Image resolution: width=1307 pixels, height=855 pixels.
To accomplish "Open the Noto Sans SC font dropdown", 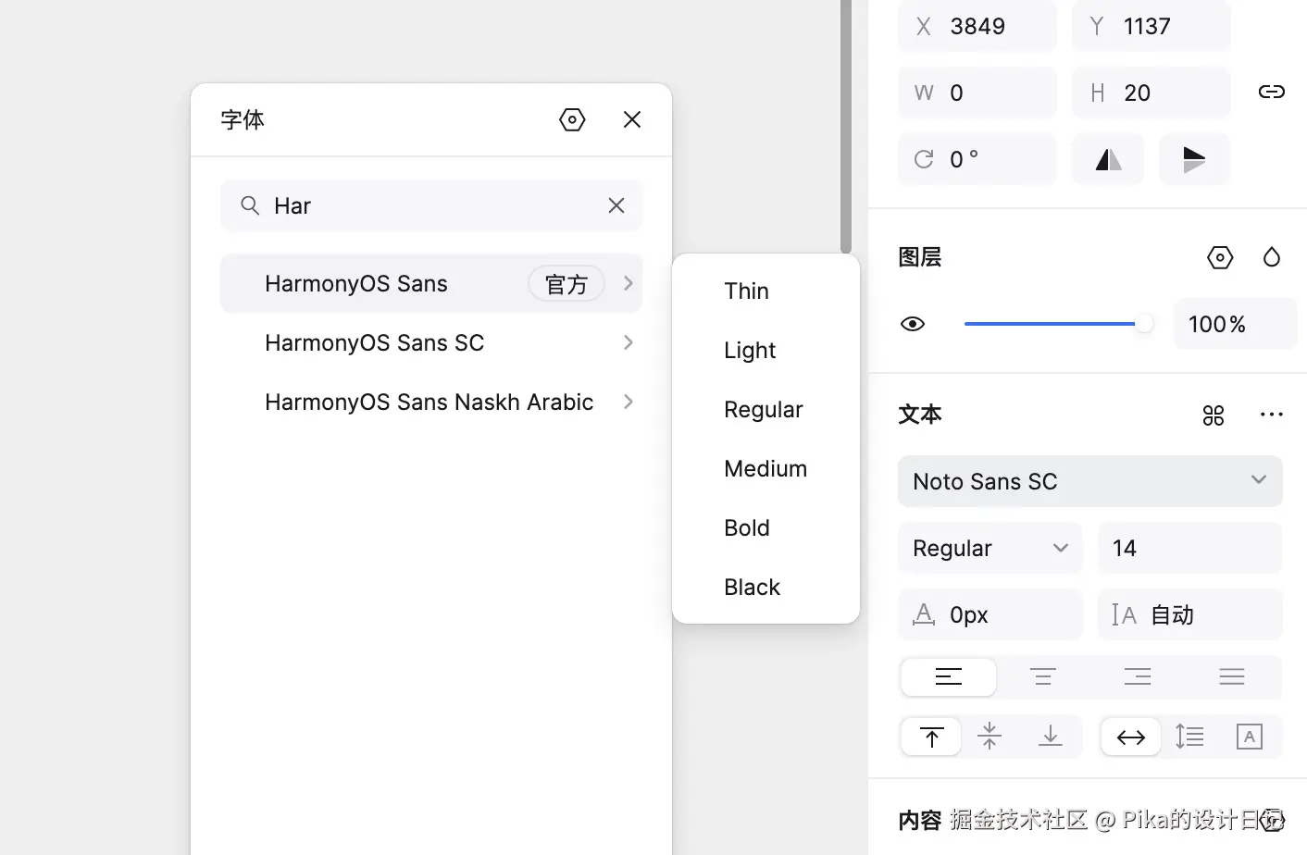I will pyautogui.click(x=1090, y=481).
